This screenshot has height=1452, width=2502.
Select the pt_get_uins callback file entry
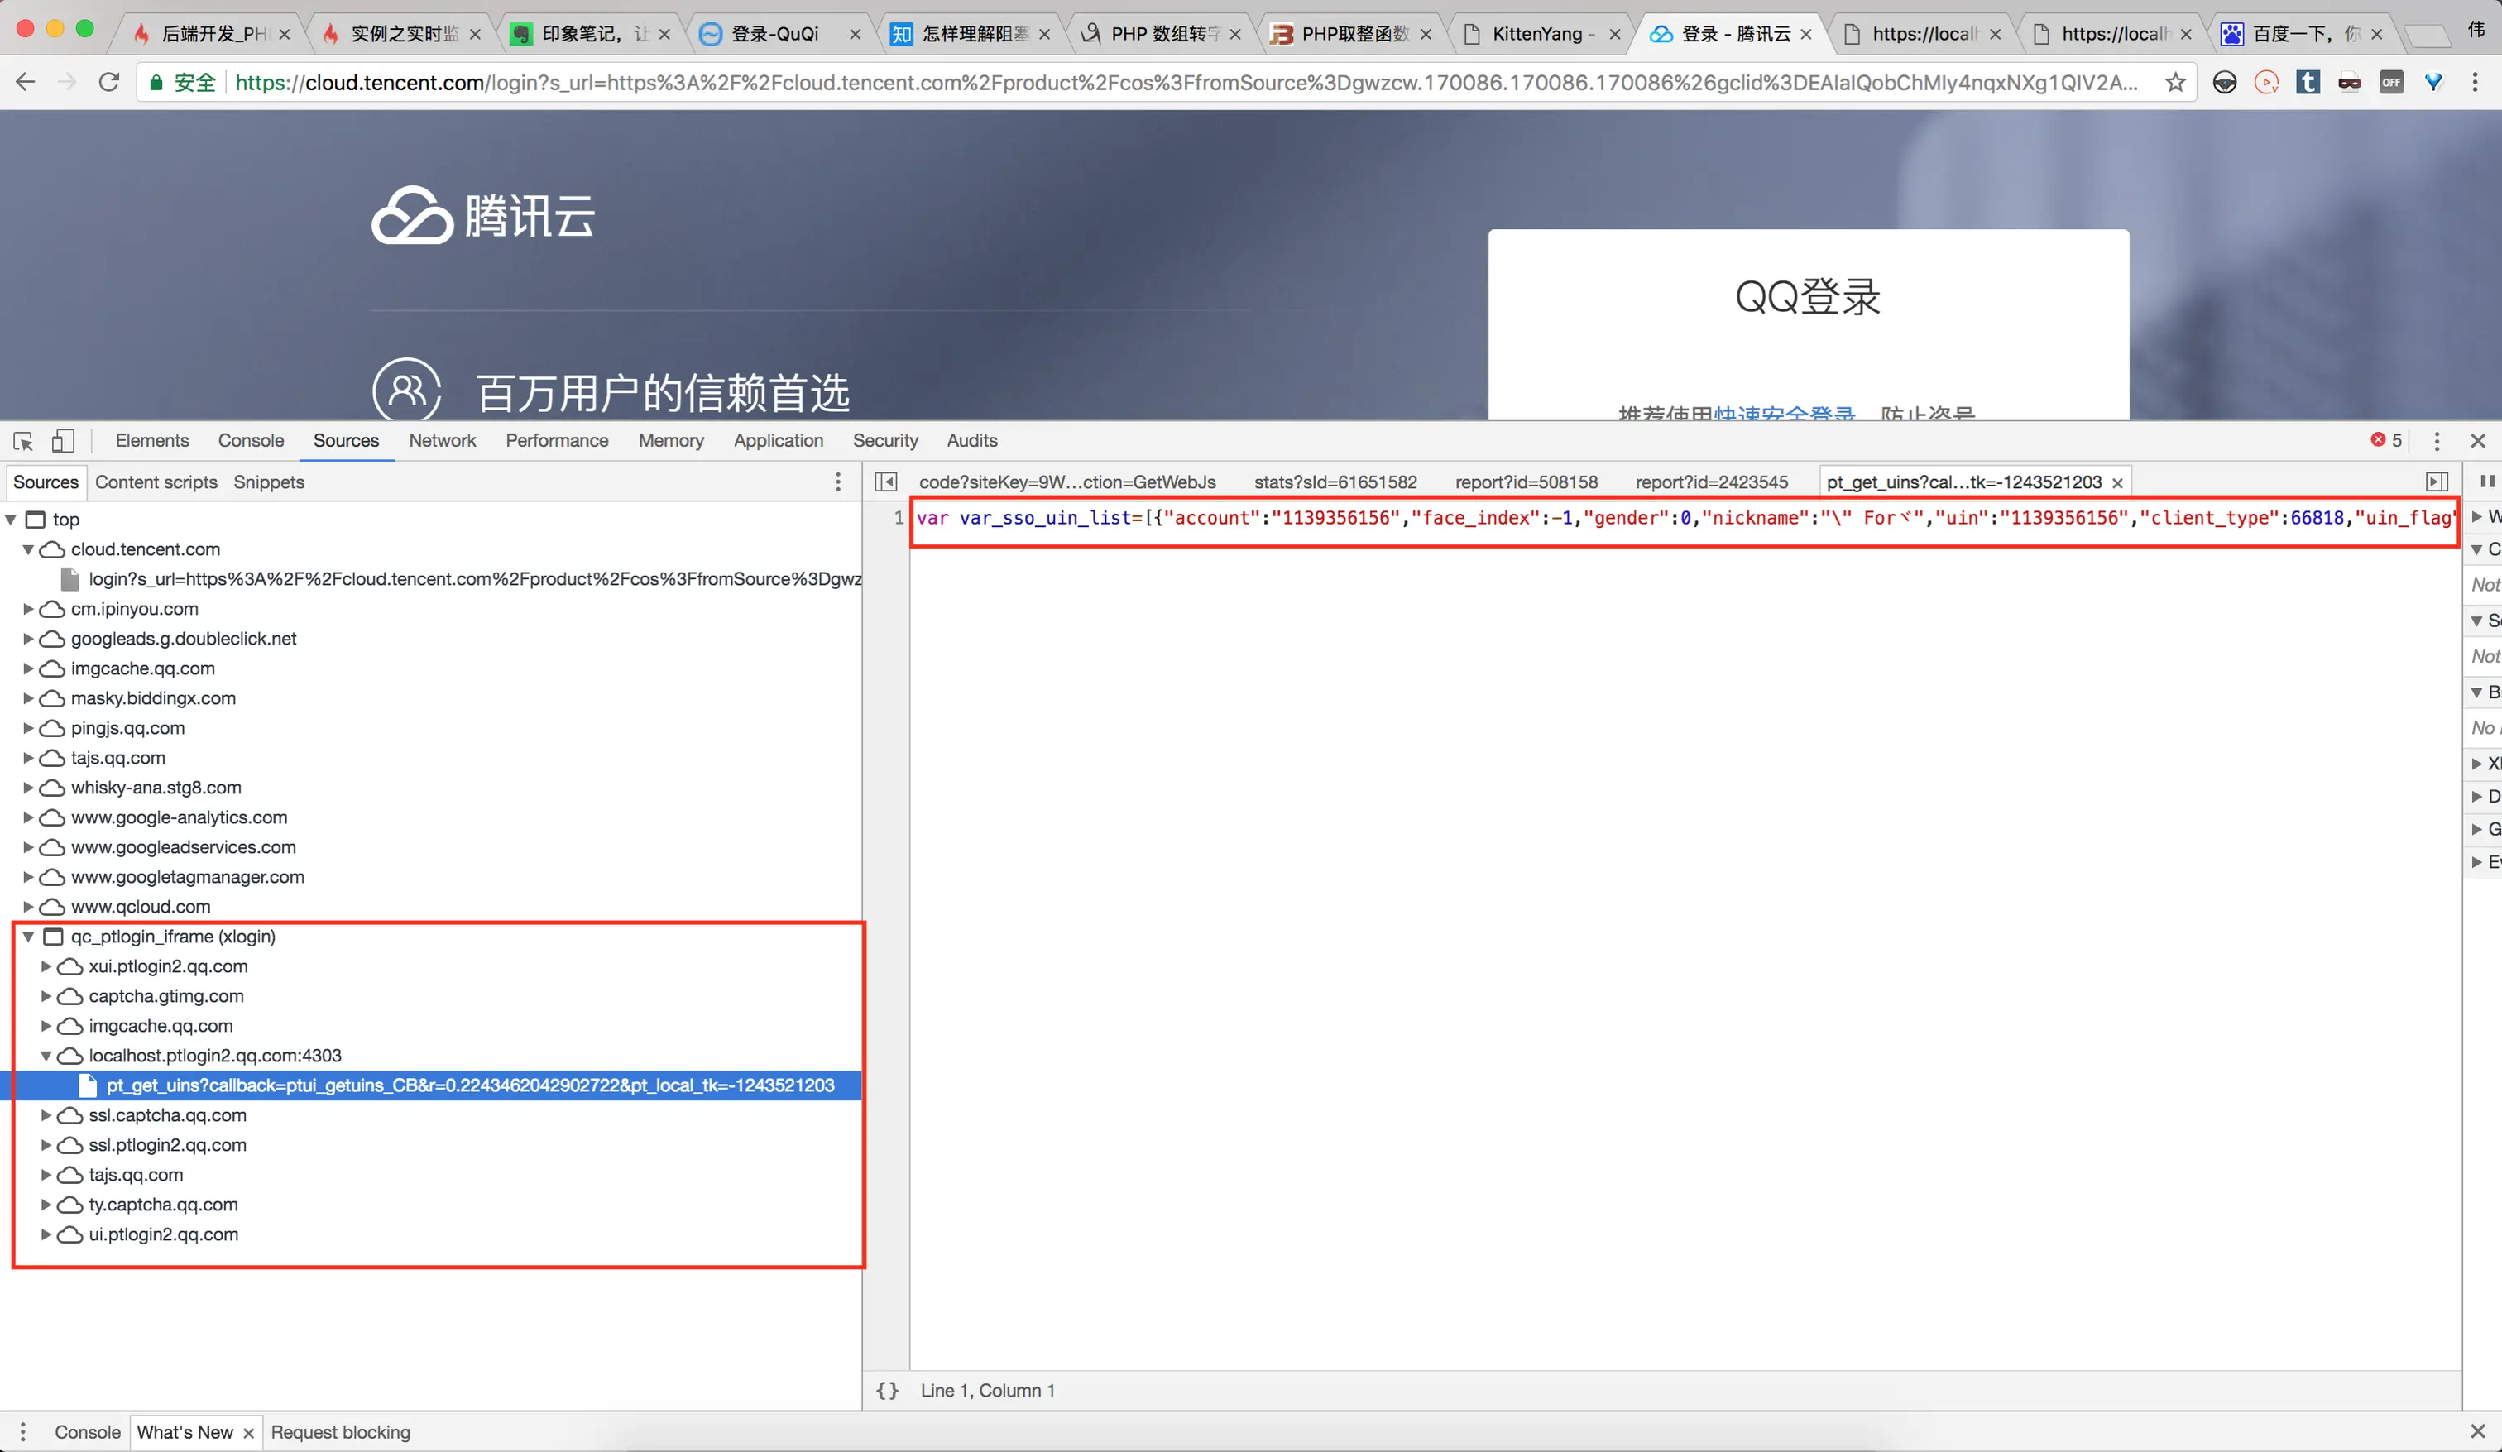470,1085
